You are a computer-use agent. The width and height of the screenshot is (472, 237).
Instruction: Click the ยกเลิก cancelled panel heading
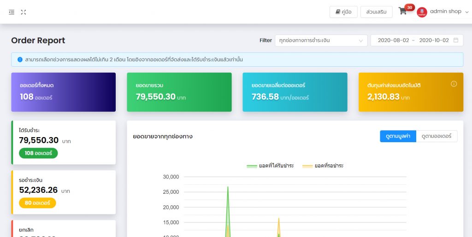26,230
